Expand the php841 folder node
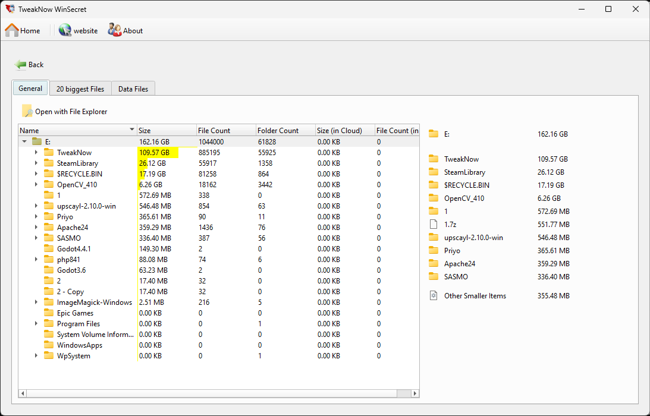The image size is (650, 416). pos(36,259)
